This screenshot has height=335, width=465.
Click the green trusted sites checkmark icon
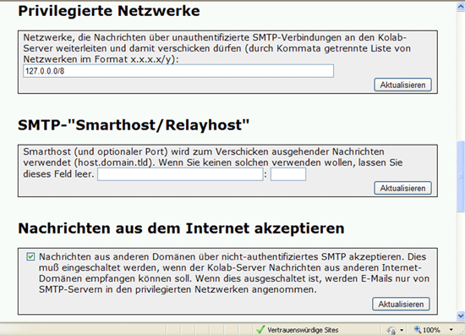point(260,329)
